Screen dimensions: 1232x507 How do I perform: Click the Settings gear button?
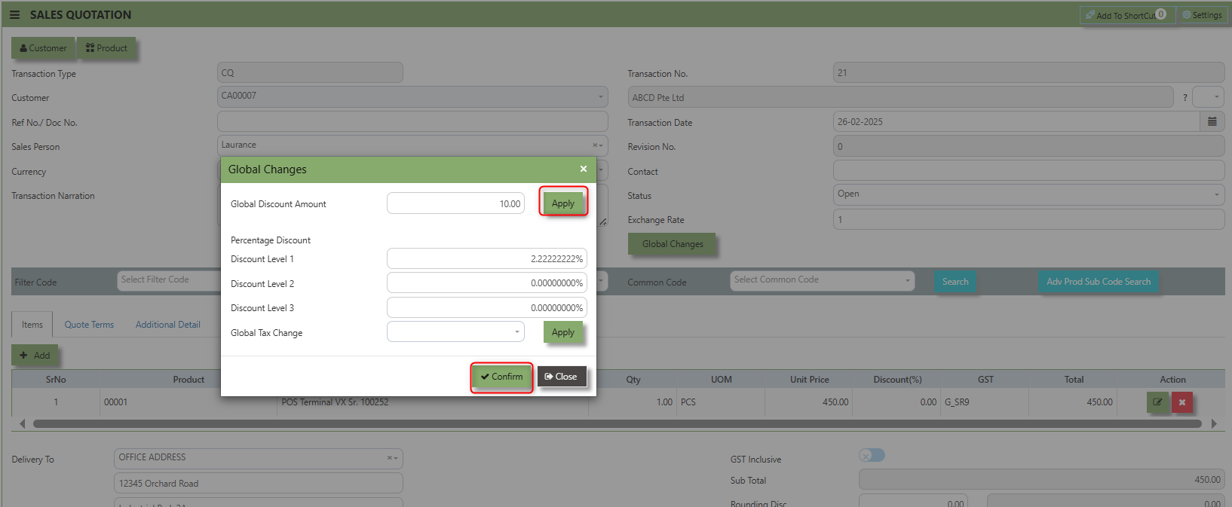[x=1202, y=15]
